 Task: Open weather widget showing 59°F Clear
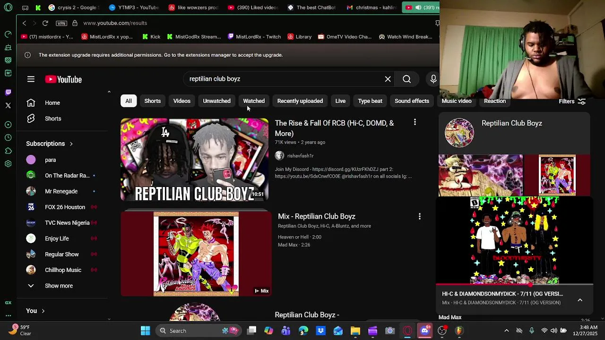tap(19, 331)
